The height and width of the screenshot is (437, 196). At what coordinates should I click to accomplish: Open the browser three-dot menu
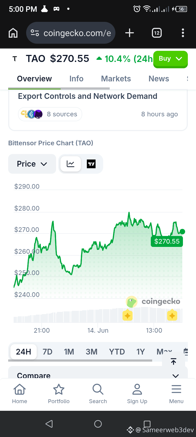[183, 33]
